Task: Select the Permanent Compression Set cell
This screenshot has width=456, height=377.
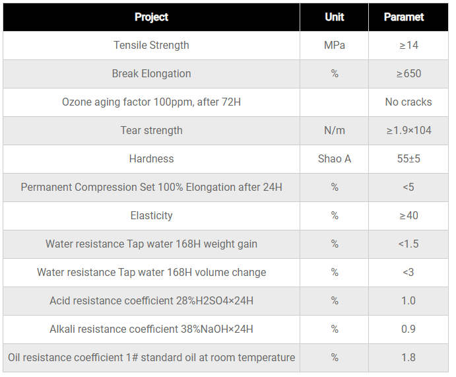Action: (151, 188)
